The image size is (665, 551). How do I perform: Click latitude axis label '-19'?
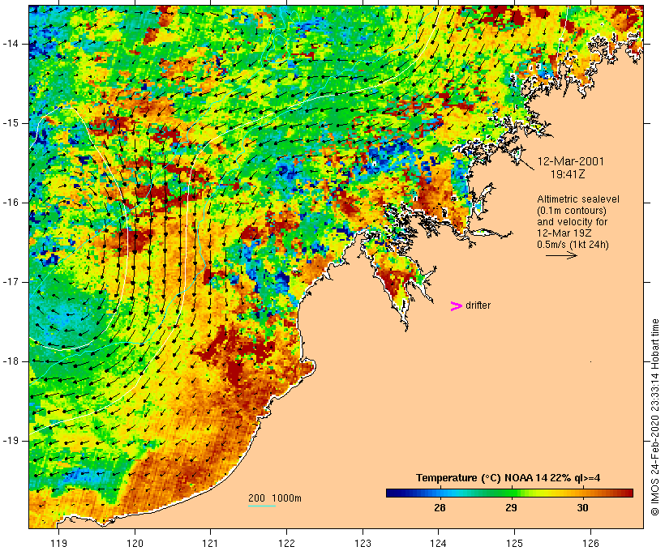11,441
